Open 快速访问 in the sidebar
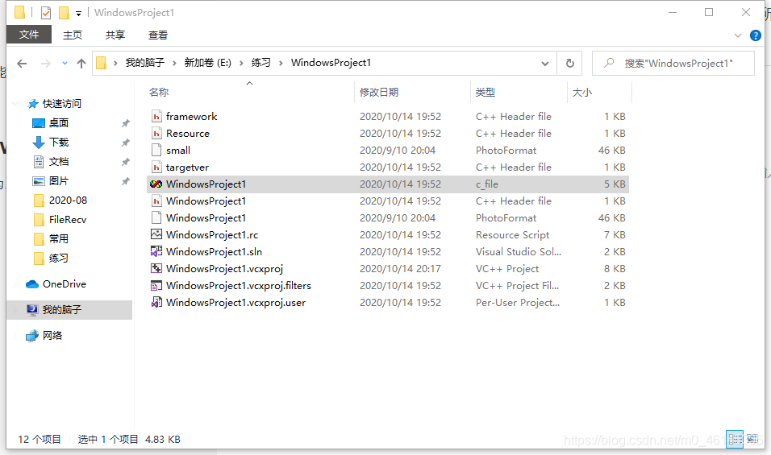 (62, 104)
